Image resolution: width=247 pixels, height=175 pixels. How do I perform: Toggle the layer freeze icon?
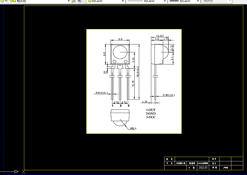pyautogui.click(x=6, y=1)
